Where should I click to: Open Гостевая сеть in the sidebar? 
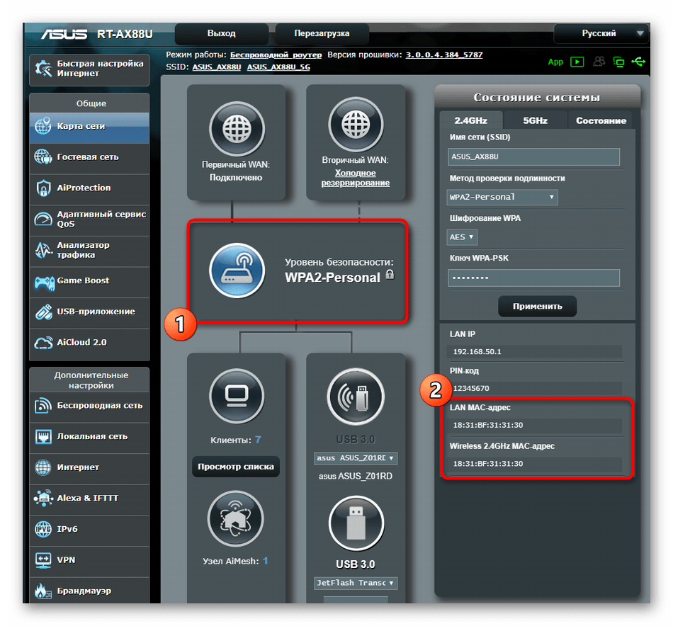89,157
